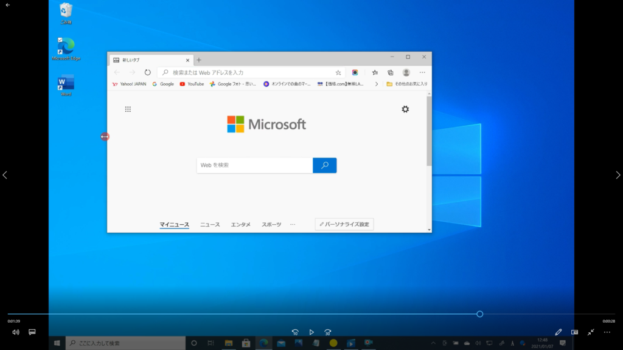Open the app launcher grid icon
This screenshot has width=623, height=350.
[x=128, y=109]
